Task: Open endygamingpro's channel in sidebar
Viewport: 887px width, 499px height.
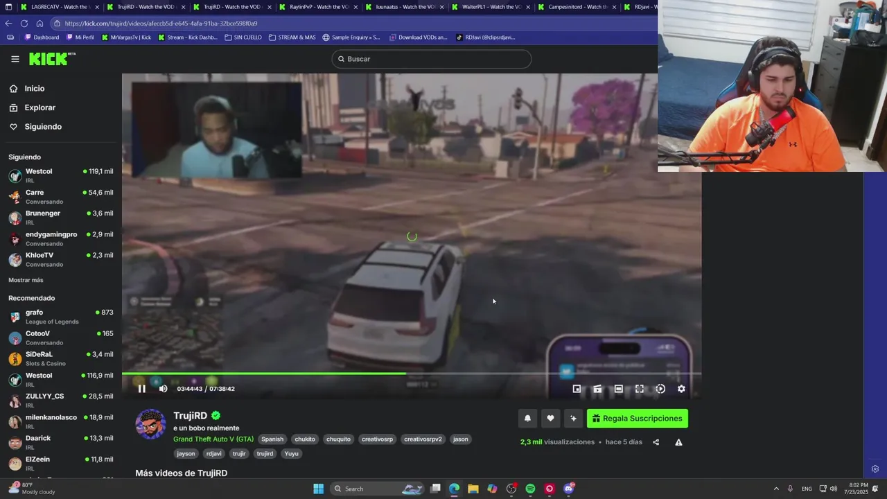Action: 61,239
